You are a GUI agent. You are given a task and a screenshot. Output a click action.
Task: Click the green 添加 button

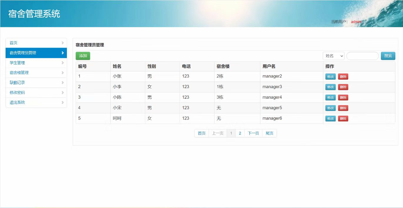(x=83, y=56)
